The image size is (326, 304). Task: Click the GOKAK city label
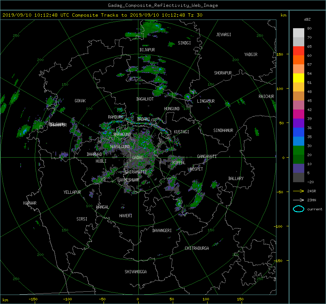pyautogui.click(x=80, y=101)
